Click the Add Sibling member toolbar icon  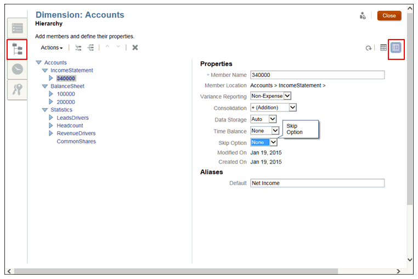[91, 48]
